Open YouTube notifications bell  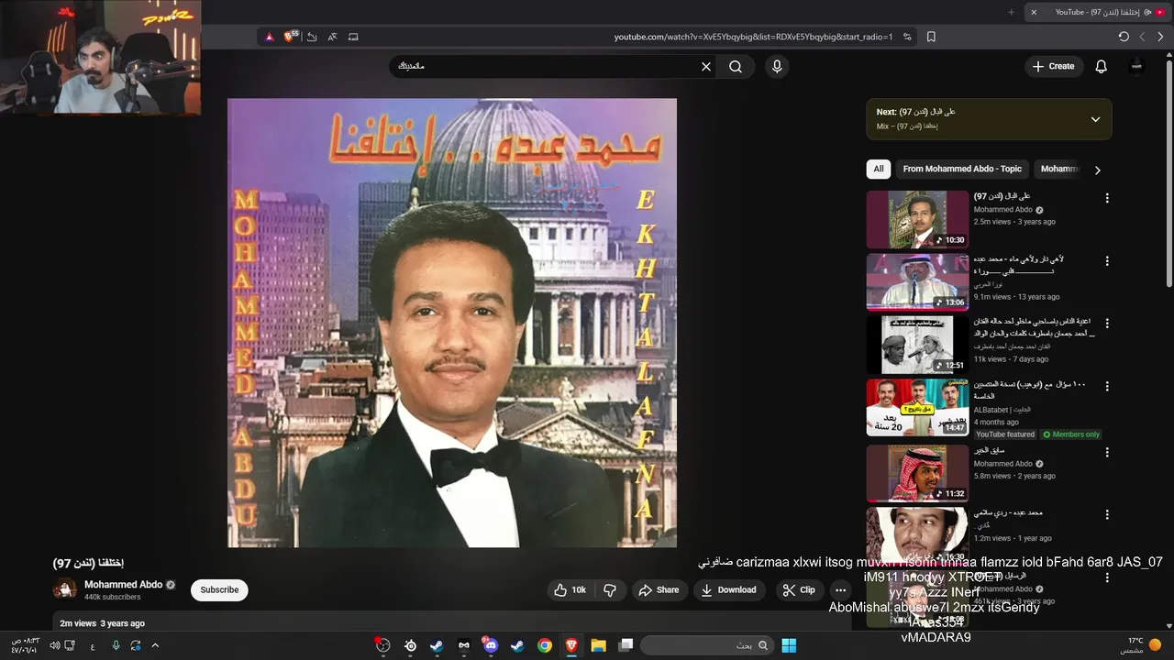click(x=1101, y=66)
